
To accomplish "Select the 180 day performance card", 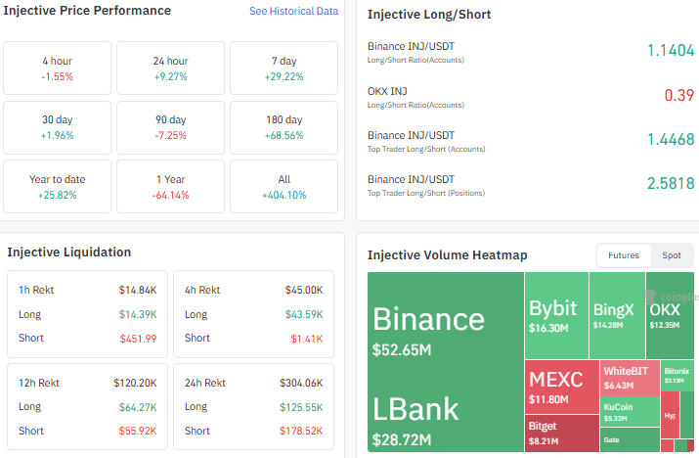I will 284,127.
